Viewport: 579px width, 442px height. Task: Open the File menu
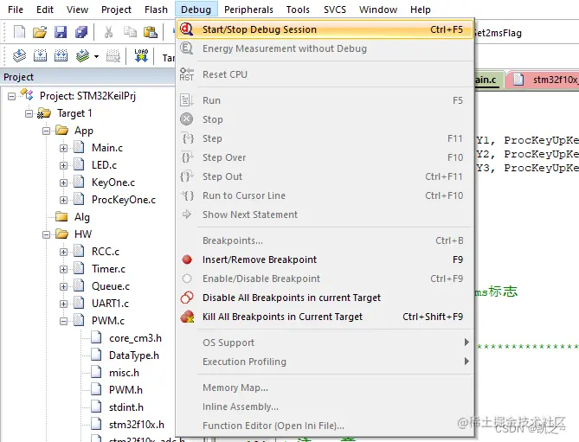[16, 10]
